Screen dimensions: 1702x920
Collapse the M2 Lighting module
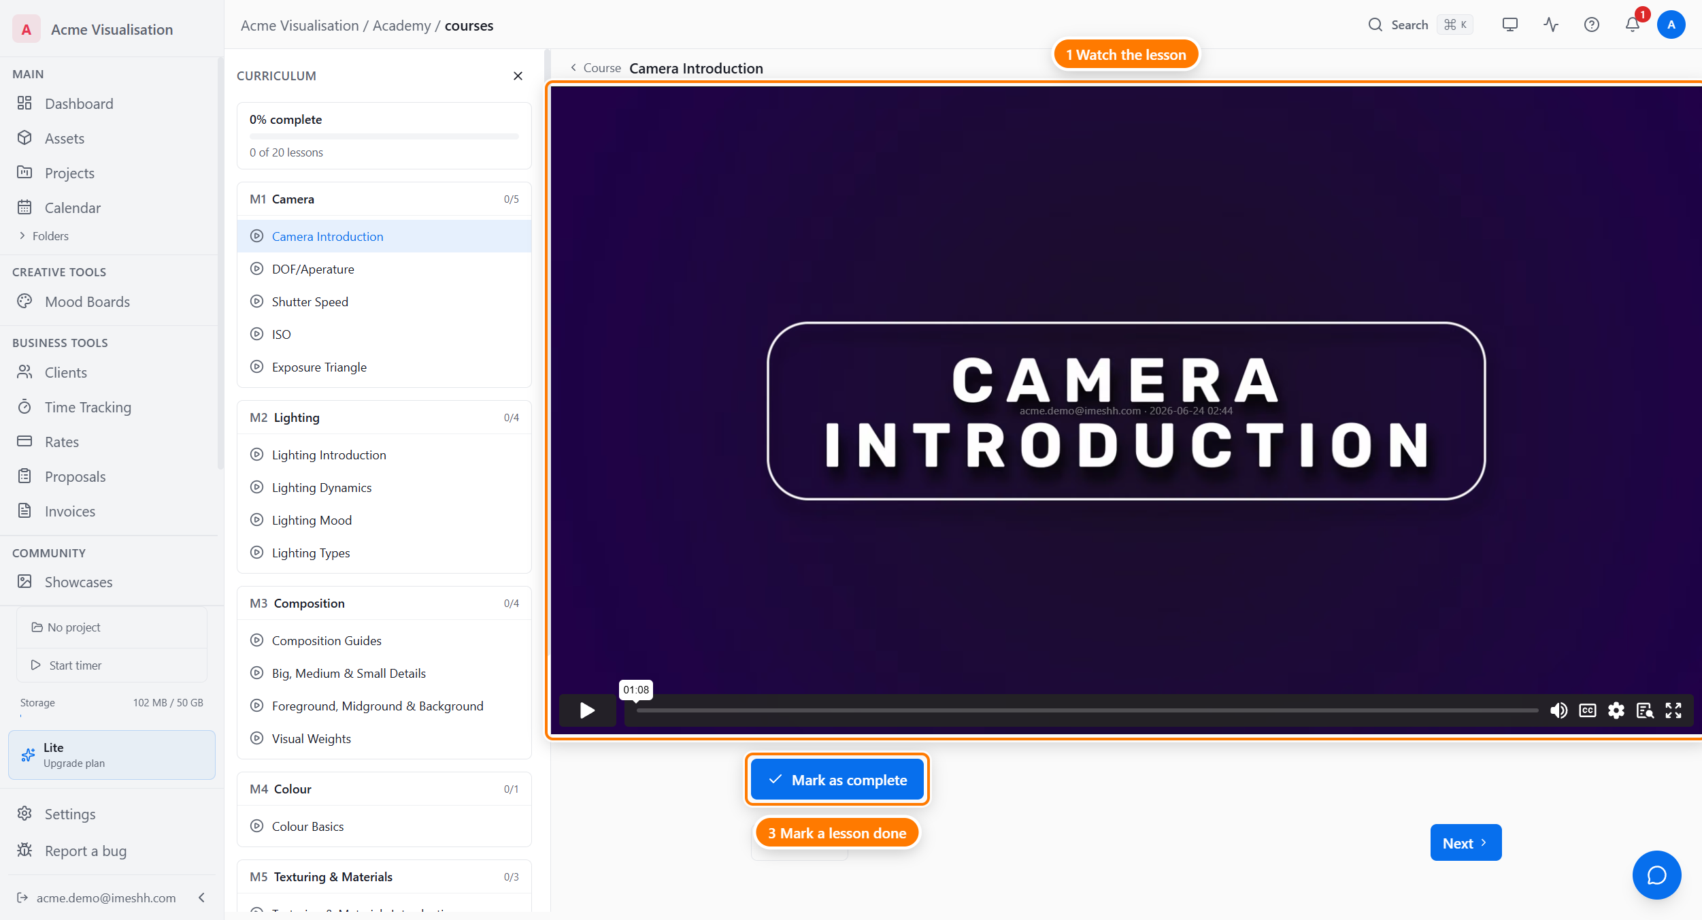(x=384, y=418)
